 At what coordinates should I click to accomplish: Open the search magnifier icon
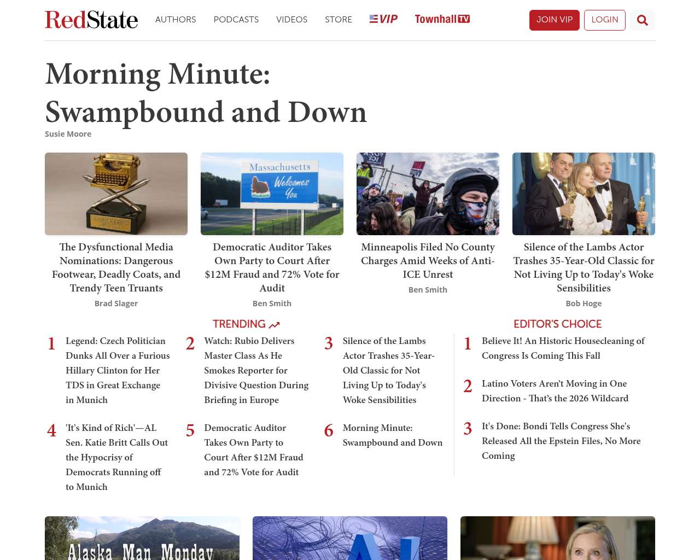pyautogui.click(x=643, y=20)
